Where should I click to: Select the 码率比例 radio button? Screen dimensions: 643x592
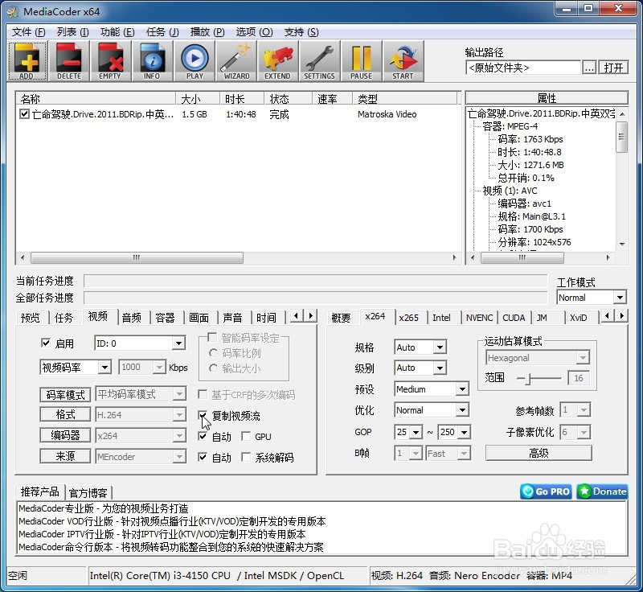click(213, 353)
